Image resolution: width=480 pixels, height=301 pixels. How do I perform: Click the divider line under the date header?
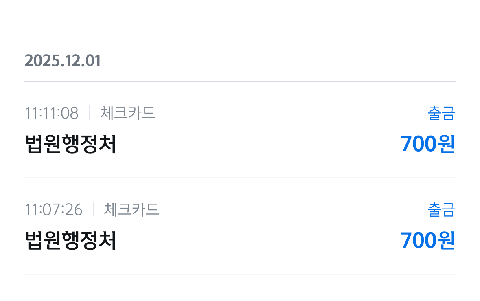pos(240,81)
